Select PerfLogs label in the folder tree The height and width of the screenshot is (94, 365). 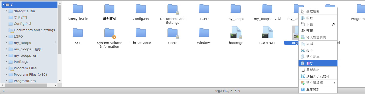pos(21,62)
